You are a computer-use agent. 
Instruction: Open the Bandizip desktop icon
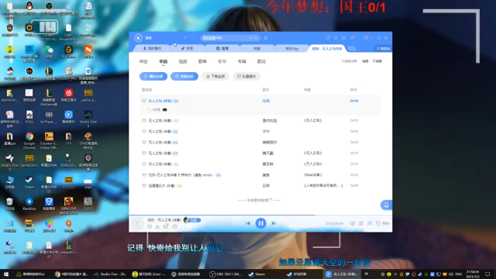pos(29,204)
